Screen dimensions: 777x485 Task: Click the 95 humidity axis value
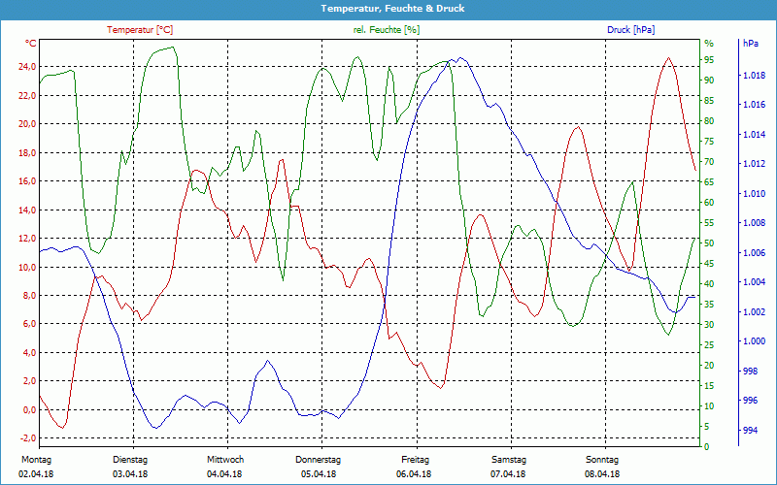709,60
